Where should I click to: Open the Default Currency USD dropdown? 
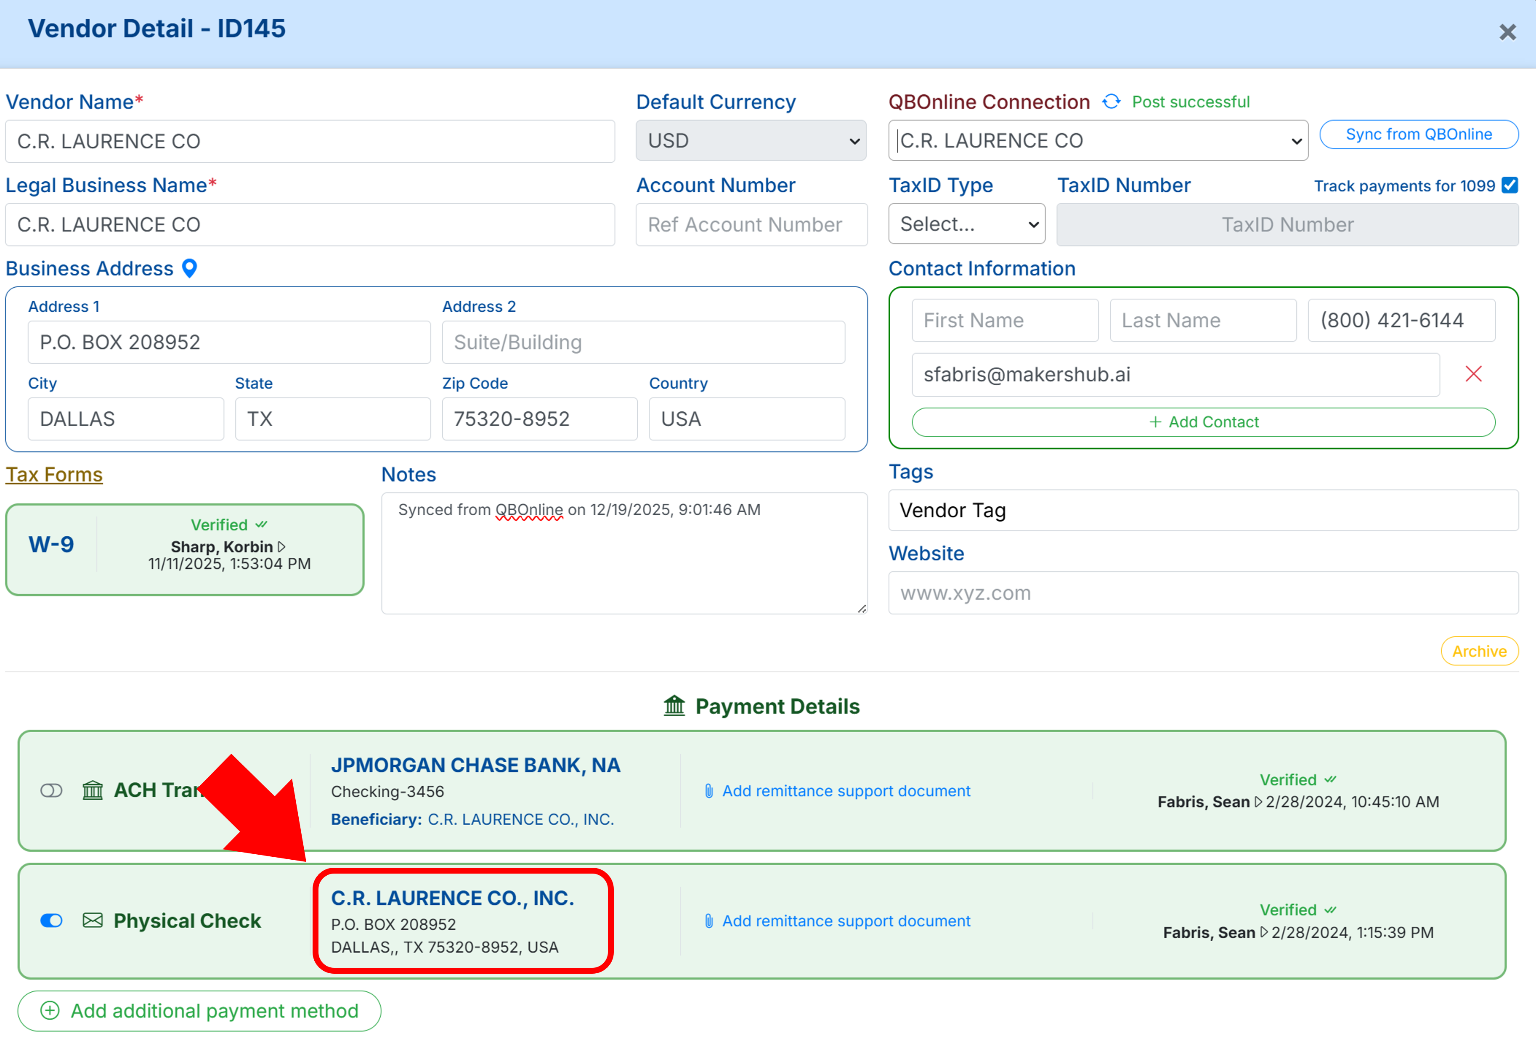tap(751, 141)
